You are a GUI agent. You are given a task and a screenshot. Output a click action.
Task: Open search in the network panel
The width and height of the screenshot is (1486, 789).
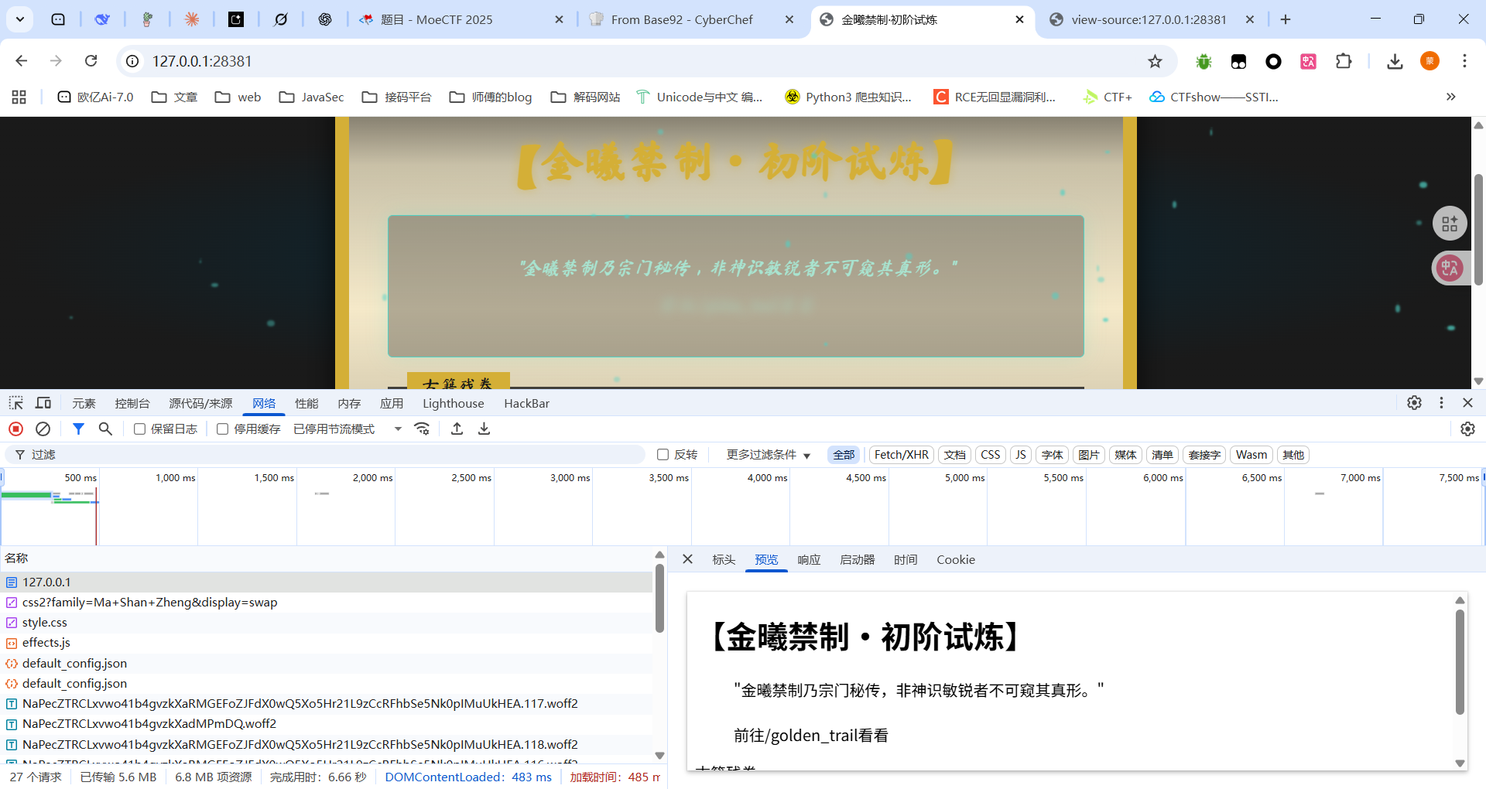pyautogui.click(x=106, y=429)
